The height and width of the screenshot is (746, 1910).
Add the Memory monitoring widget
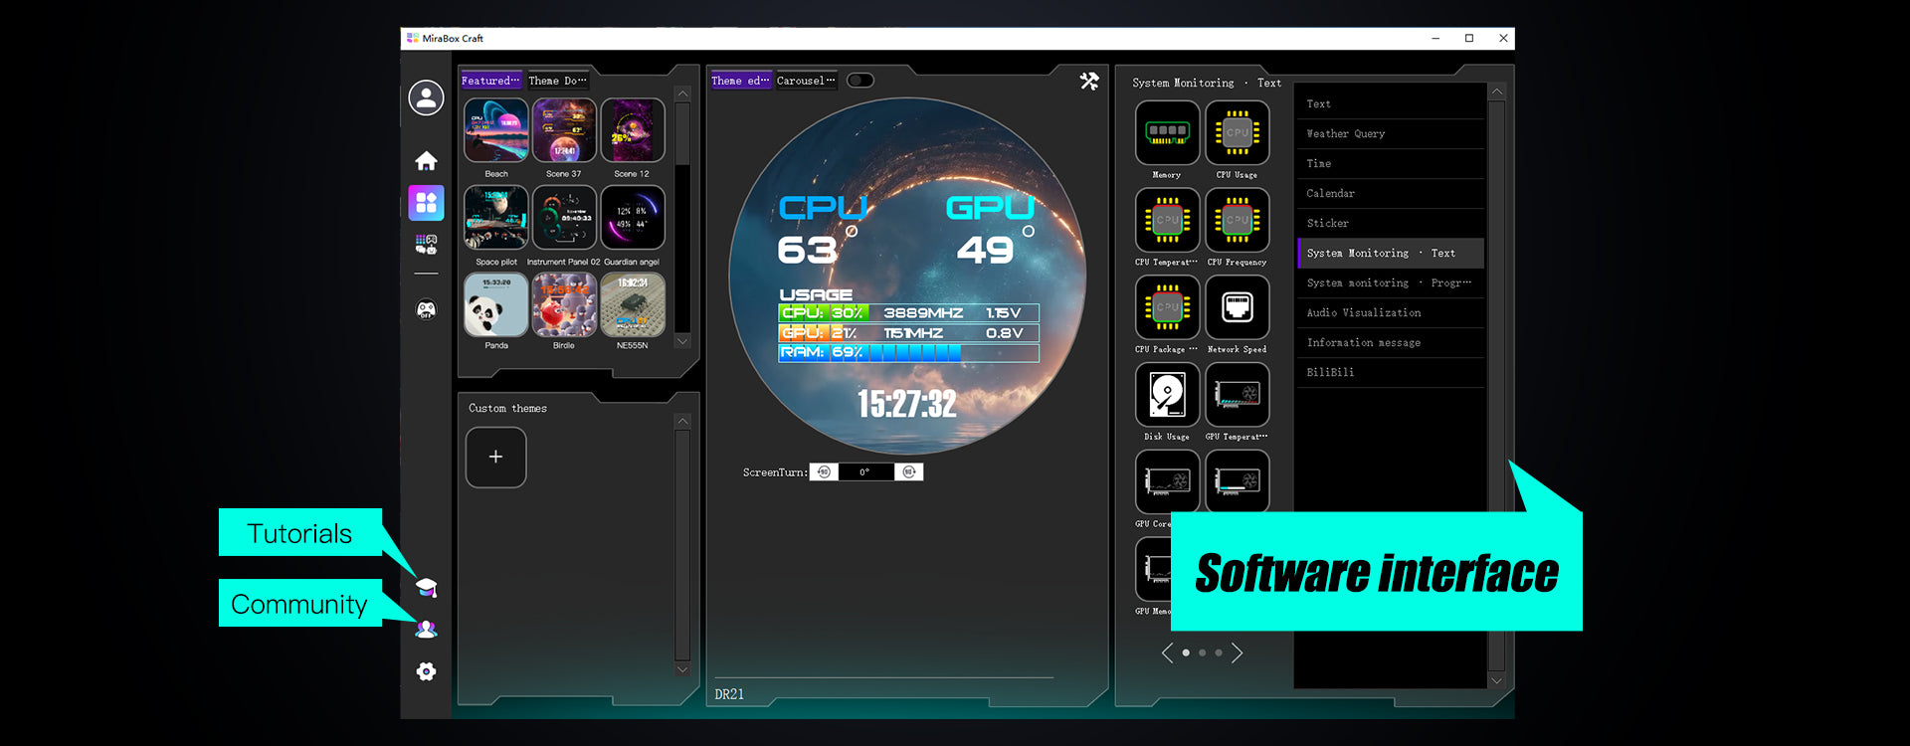pos(1167,132)
